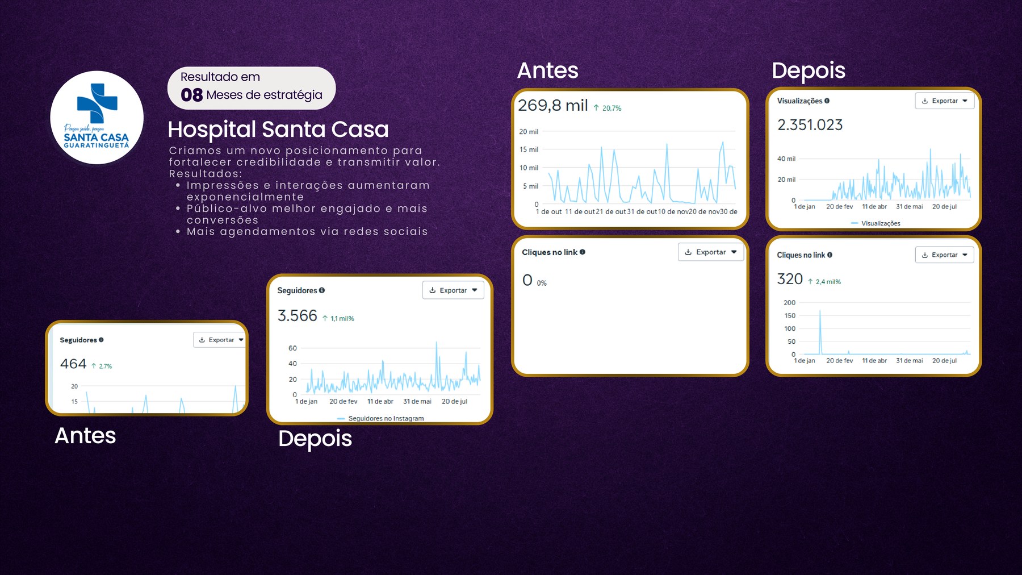The height and width of the screenshot is (575, 1022).
Task: Click download icon in Exportar of Visualizações card
Action: click(x=925, y=101)
